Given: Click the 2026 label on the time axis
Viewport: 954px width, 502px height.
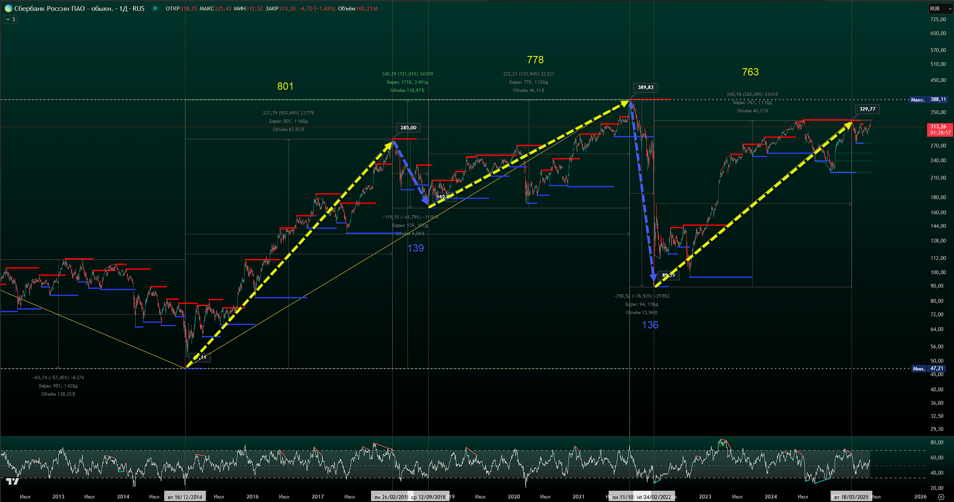Looking at the screenshot, I should tap(920, 497).
